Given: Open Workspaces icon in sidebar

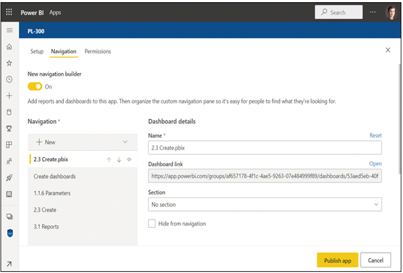Looking at the screenshot, I should 10,217.
